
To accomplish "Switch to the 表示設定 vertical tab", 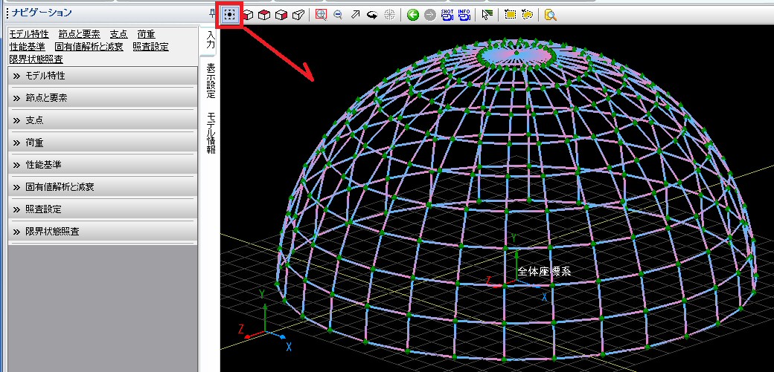I will coord(211,81).
